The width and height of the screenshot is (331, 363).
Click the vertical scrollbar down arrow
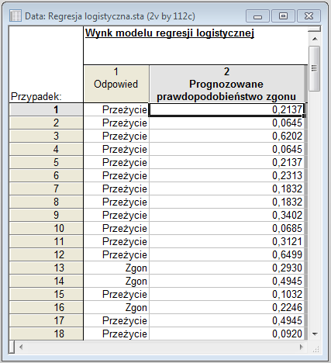[x=315, y=334]
